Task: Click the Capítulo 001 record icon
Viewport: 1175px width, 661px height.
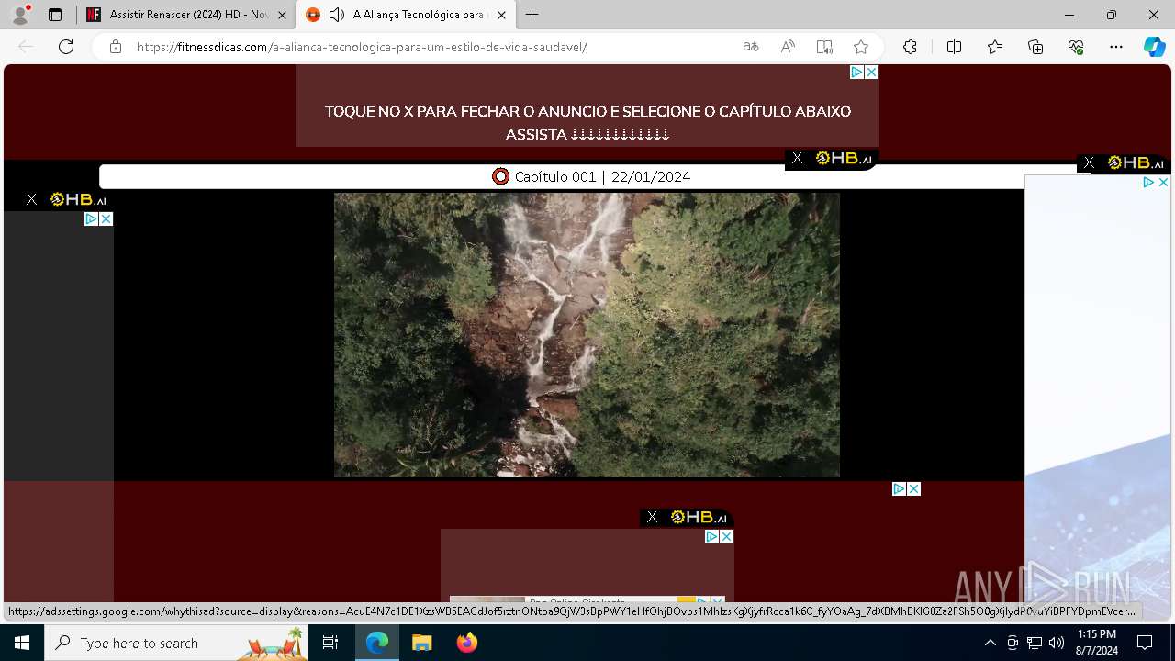Action: [500, 176]
